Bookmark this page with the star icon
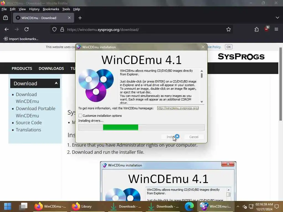The height and width of the screenshot is (212, 283). pyautogui.click(x=229, y=29)
